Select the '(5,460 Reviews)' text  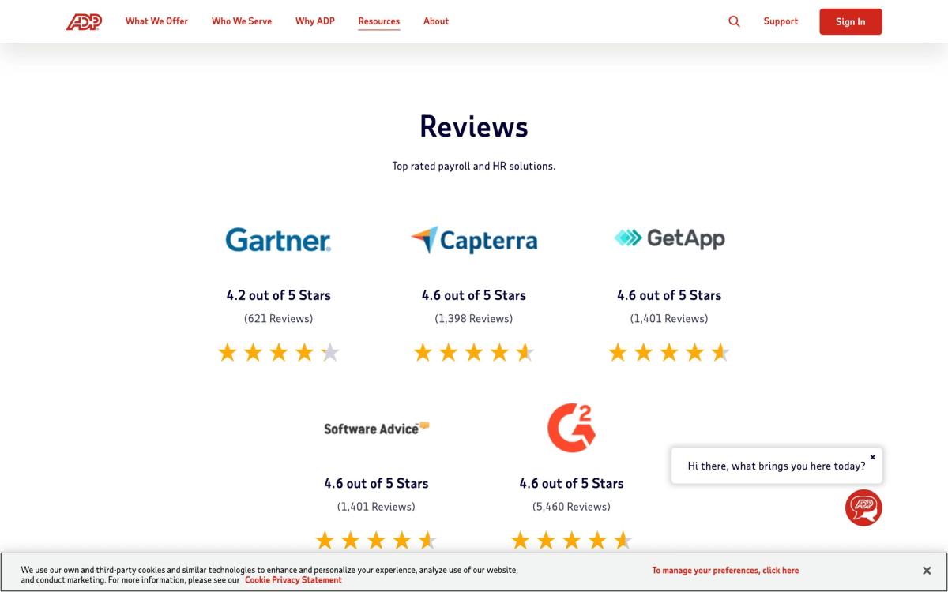click(x=571, y=507)
